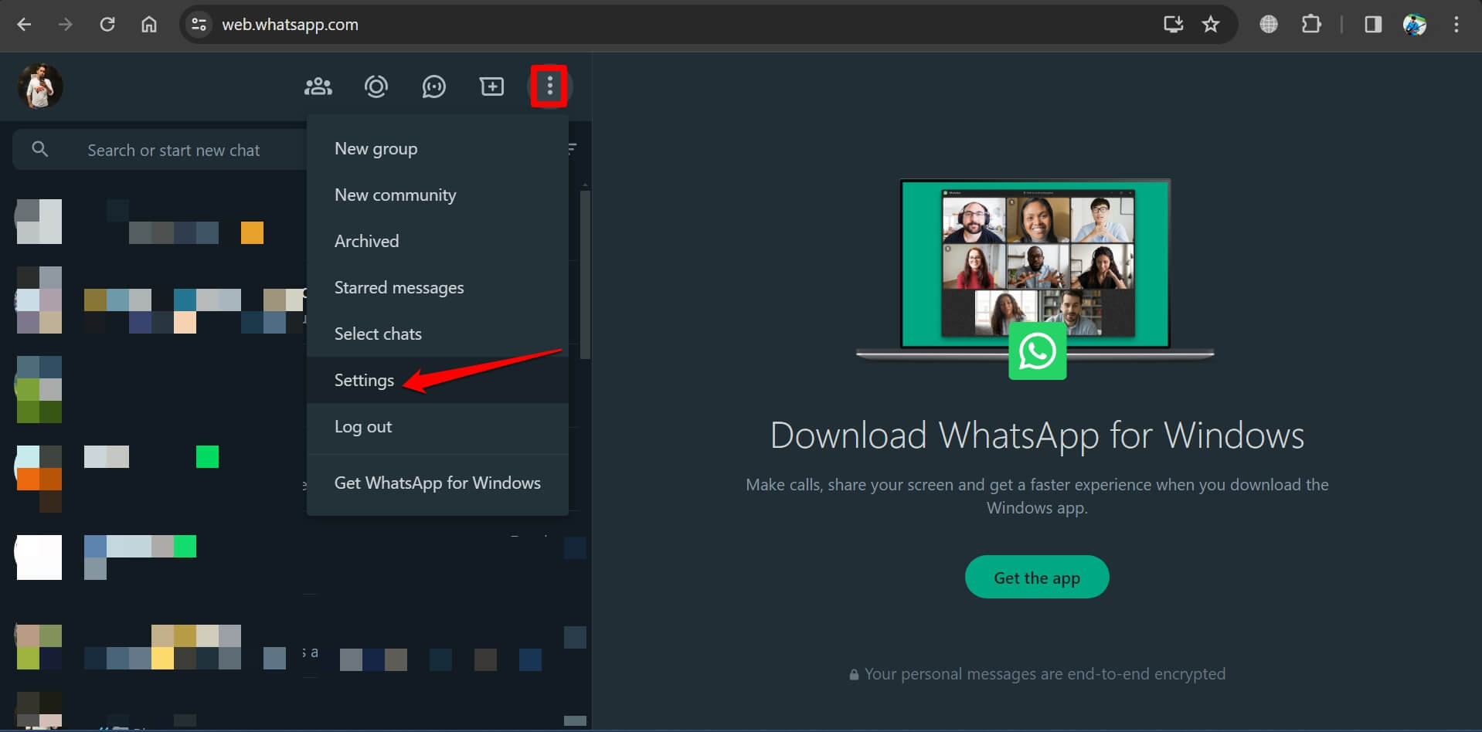Reload the WhatsApp Web page
1482x732 pixels.
[x=107, y=25]
